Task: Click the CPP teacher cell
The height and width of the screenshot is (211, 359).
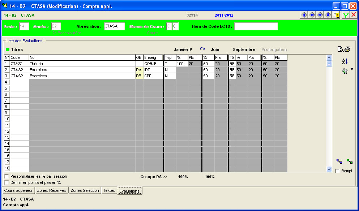Action: (153, 76)
